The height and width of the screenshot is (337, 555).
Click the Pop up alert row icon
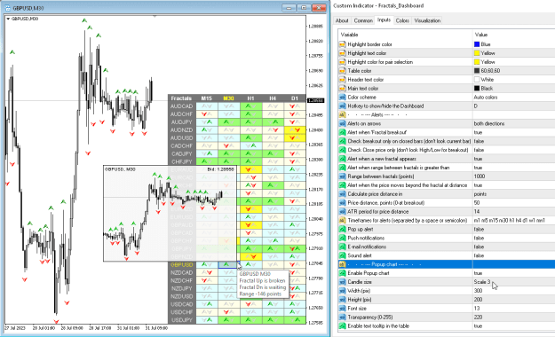(342, 229)
